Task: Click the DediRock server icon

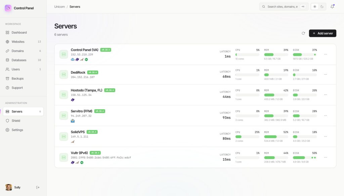Action: 63,74
